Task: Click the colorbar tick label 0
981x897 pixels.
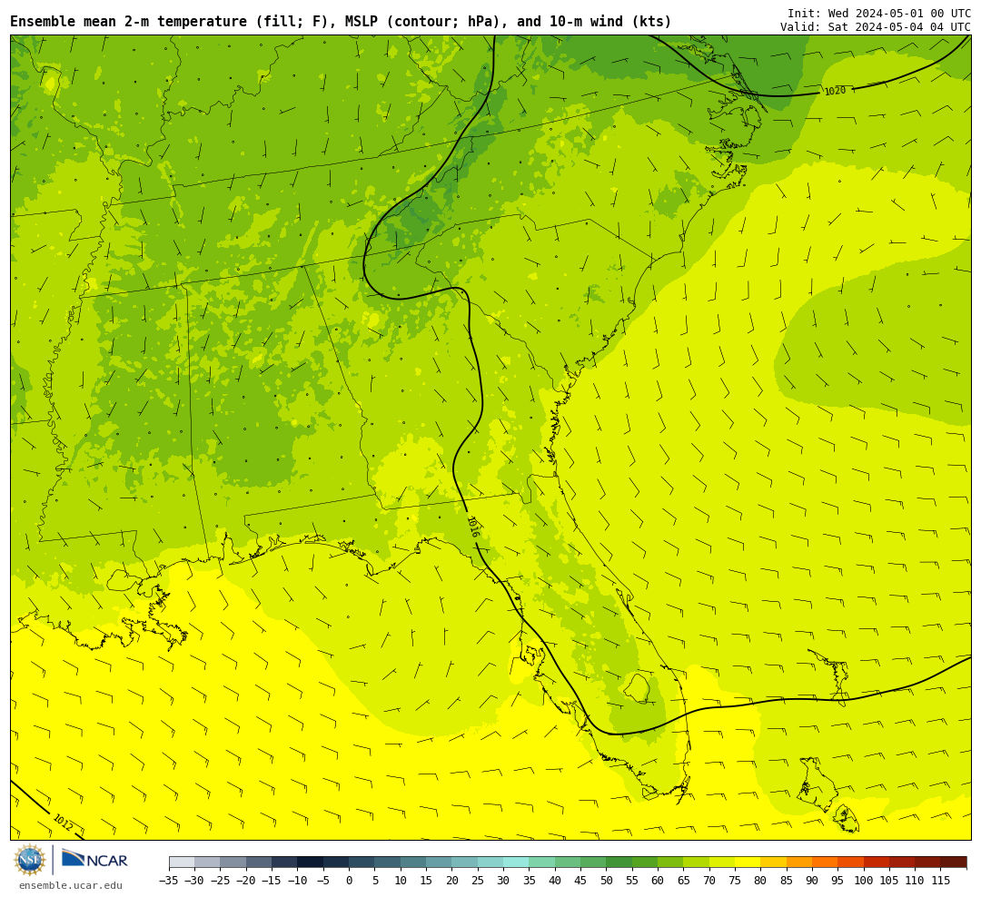Action: [349, 880]
